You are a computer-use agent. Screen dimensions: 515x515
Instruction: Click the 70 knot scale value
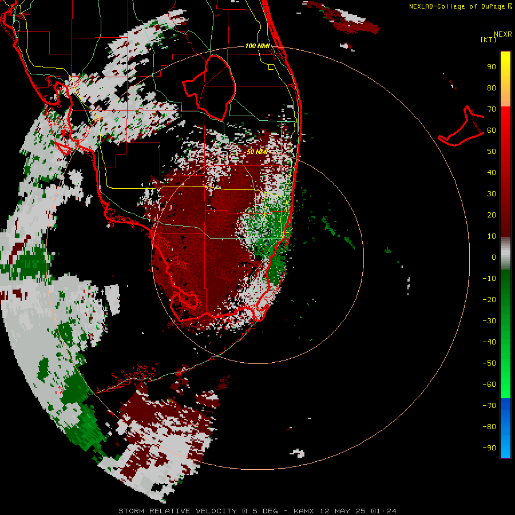492,109
